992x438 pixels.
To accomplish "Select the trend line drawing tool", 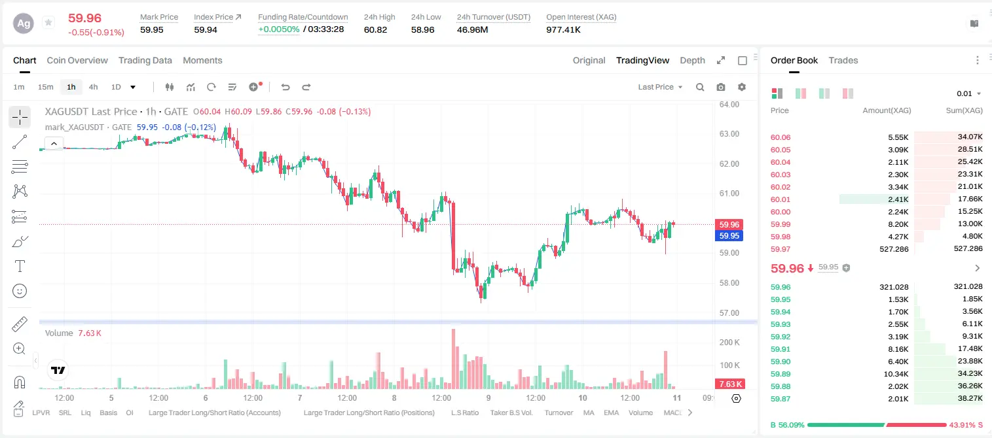I will [20, 142].
